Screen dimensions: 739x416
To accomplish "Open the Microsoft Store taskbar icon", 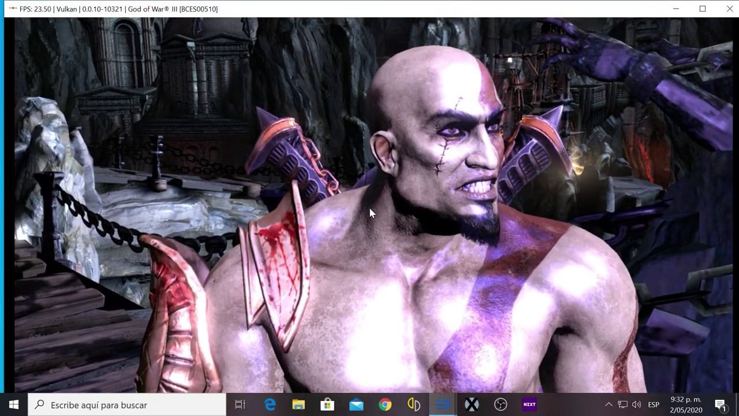I will point(327,404).
